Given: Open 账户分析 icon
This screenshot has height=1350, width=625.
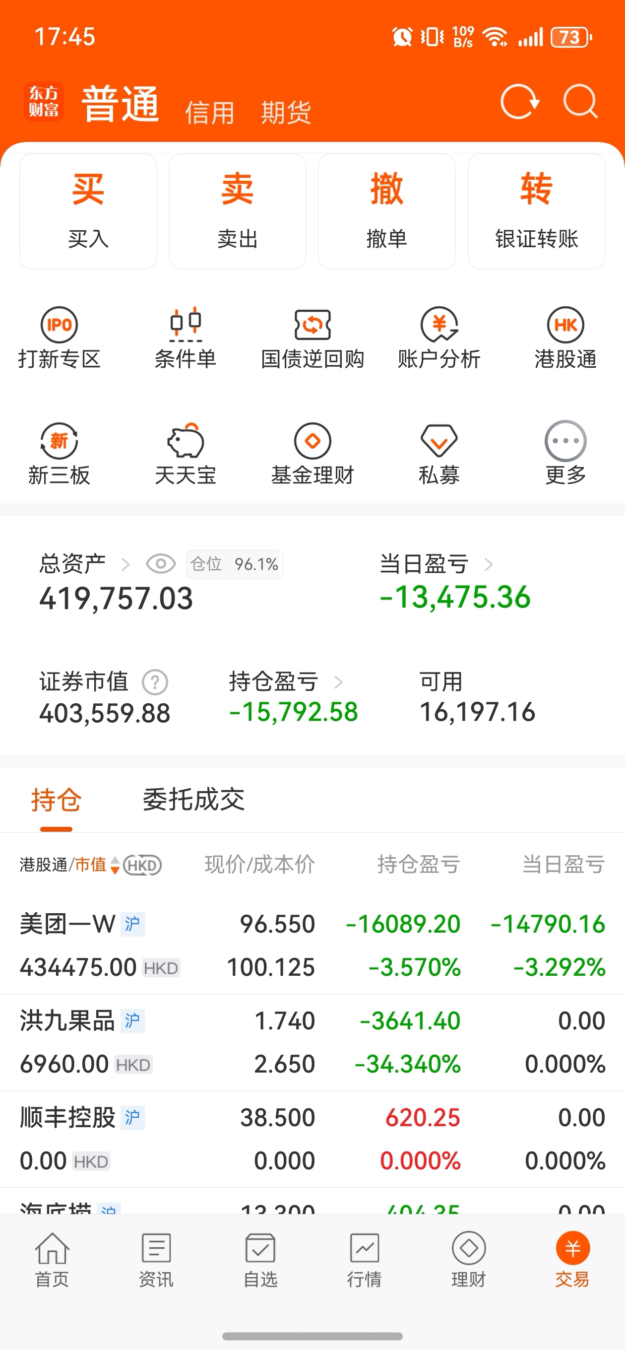Looking at the screenshot, I should (439, 325).
